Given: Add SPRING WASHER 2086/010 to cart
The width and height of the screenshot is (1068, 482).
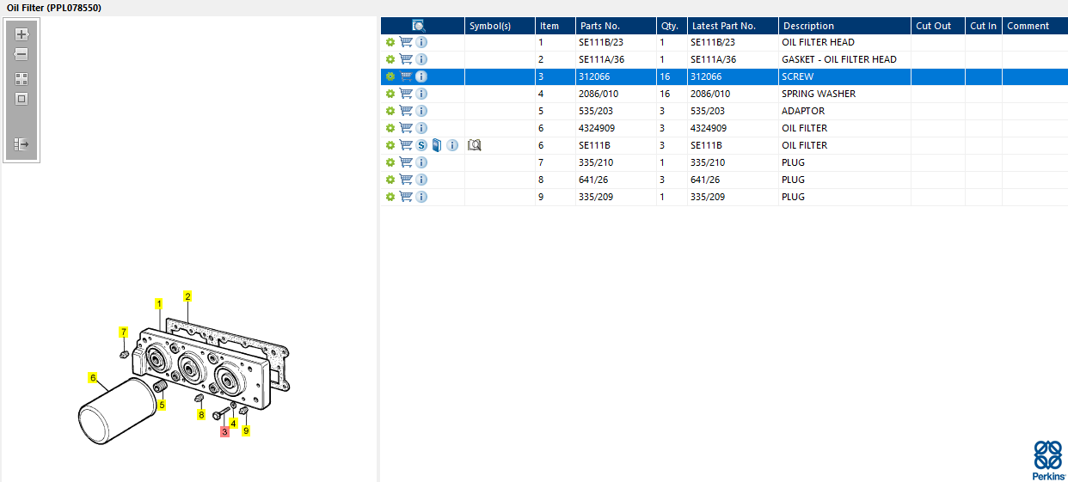Looking at the screenshot, I should pos(406,94).
